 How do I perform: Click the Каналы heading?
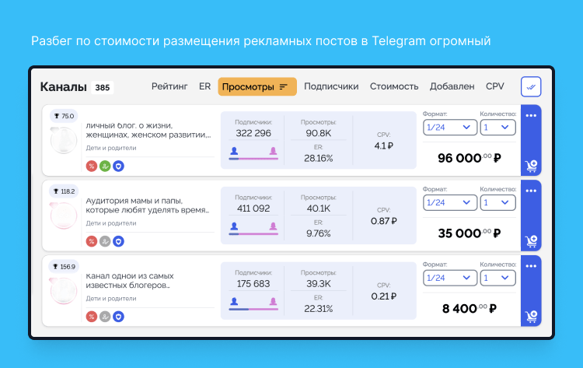pos(63,87)
